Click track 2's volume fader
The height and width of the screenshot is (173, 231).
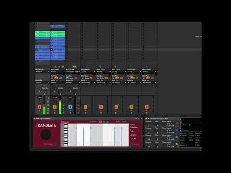[x=60, y=105]
